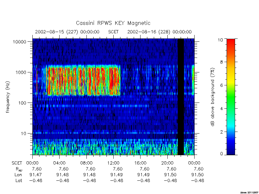Image resolution: width=259 pixels, height=194 pixels.
Task: Click the 8 tick label on the color bar
Action: [x=221, y=62]
